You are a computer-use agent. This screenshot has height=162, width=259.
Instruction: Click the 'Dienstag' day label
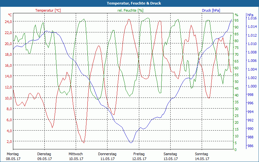44,154
